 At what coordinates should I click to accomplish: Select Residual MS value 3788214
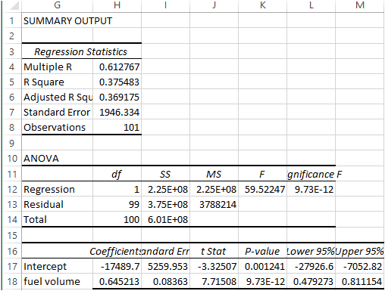coord(214,204)
